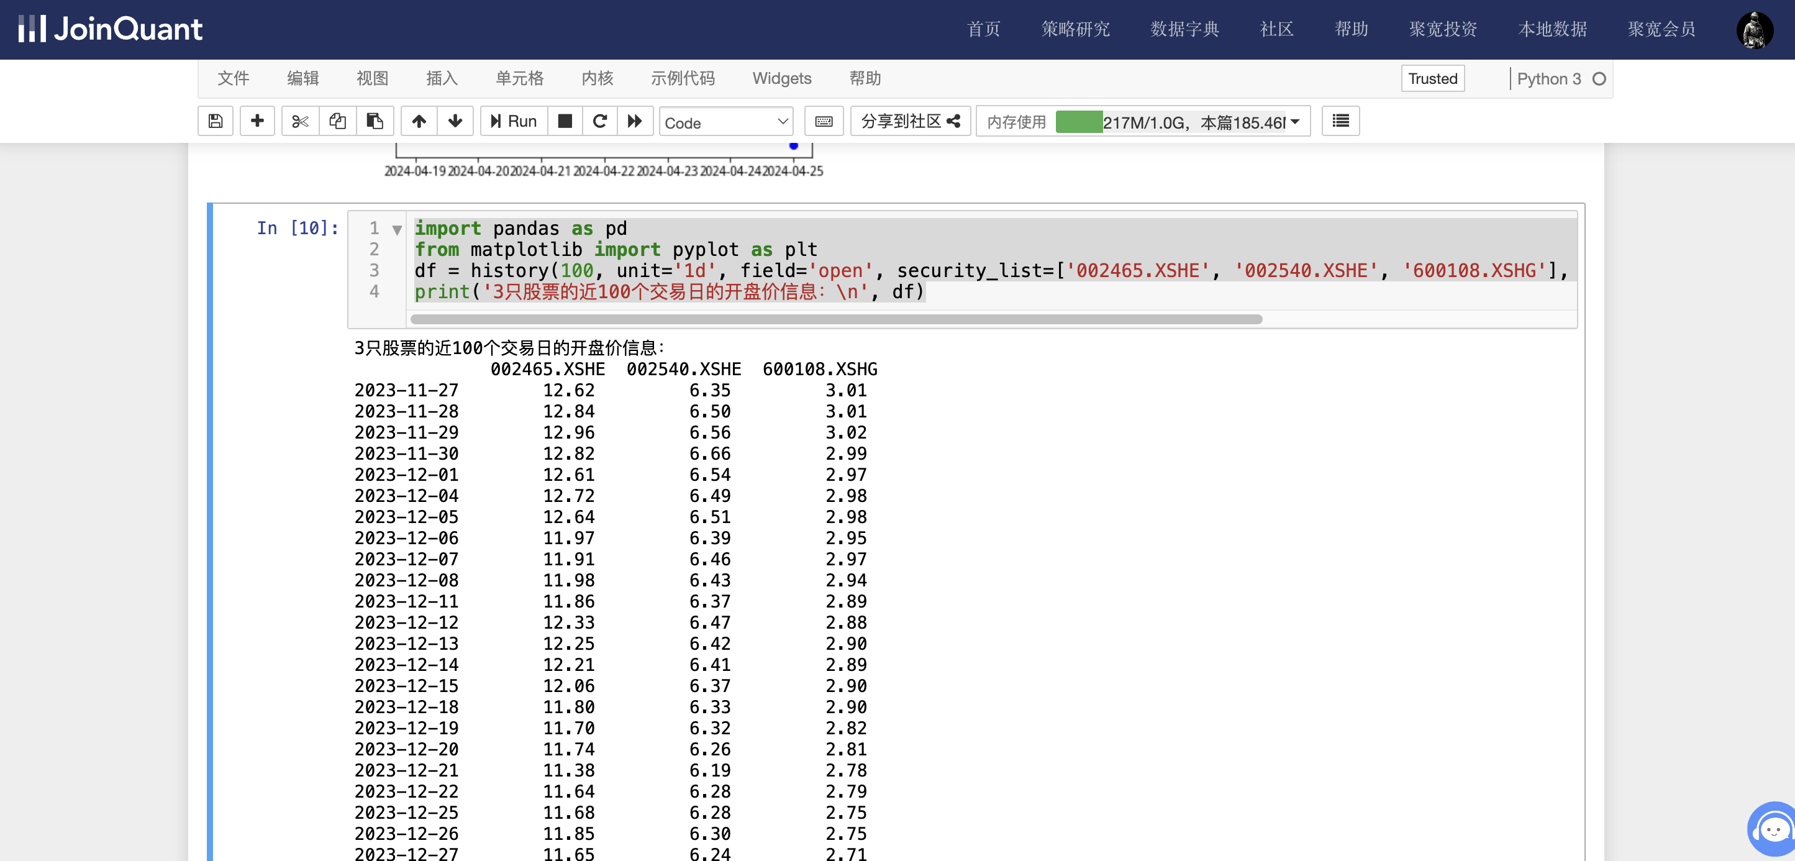
Task: Insert a new cell with plus icon
Action: point(257,121)
